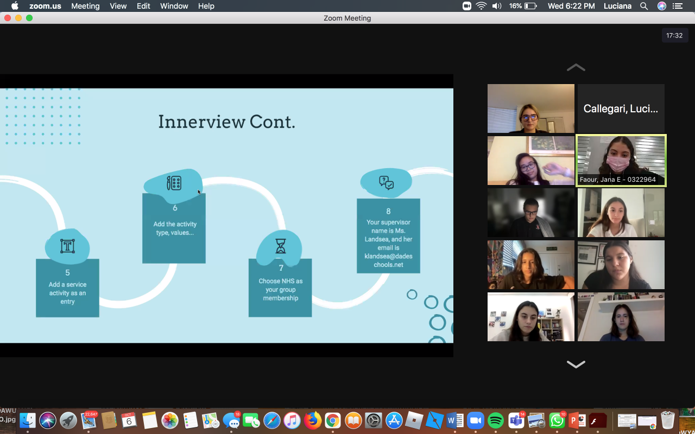Open the Trash in dock
The height and width of the screenshot is (434, 695).
click(x=668, y=420)
